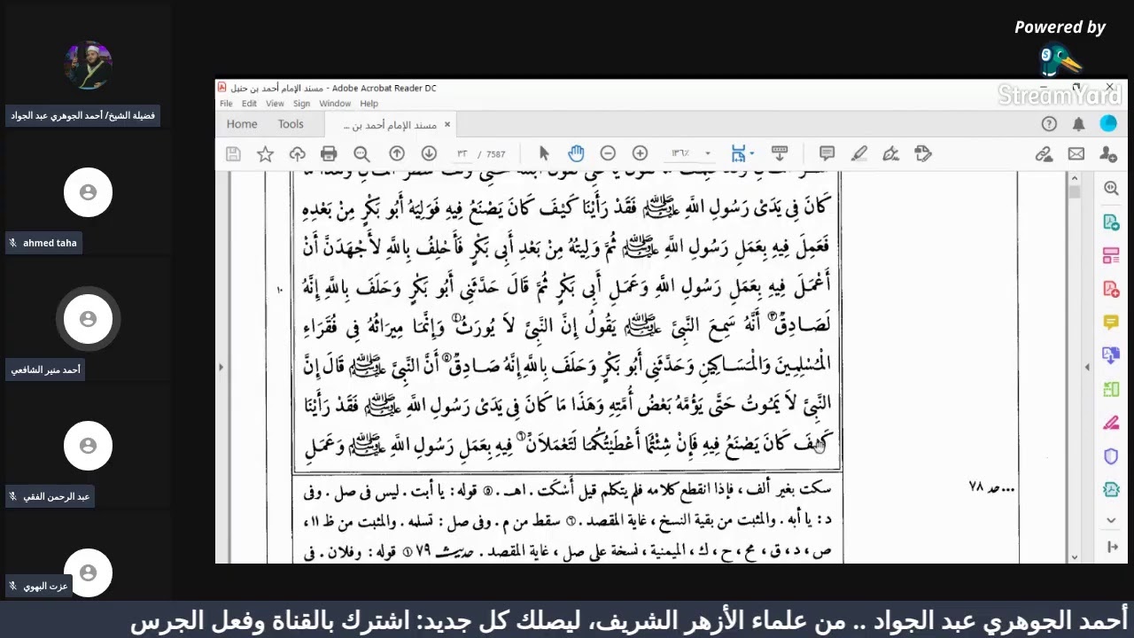The width and height of the screenshot is (1134, 638).
Task: Click scrollbar up arrow in document
Action: pyautogui.click(x=1075, y=178)
